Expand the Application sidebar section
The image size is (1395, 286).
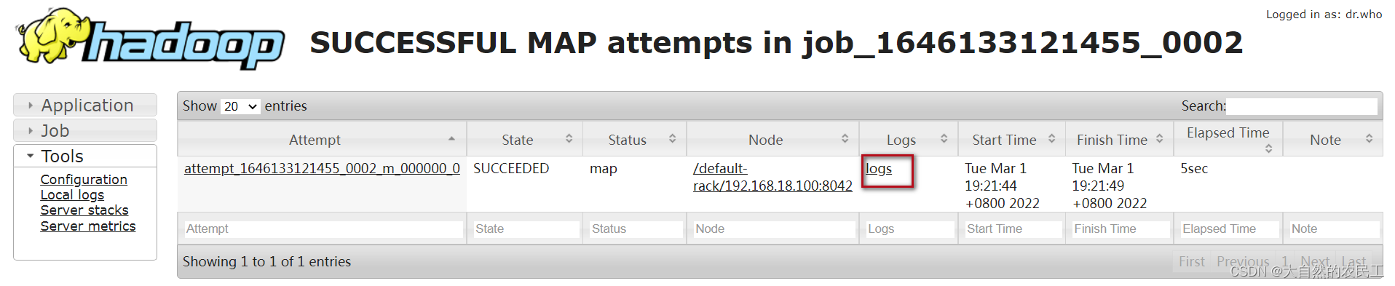[85, 106]
